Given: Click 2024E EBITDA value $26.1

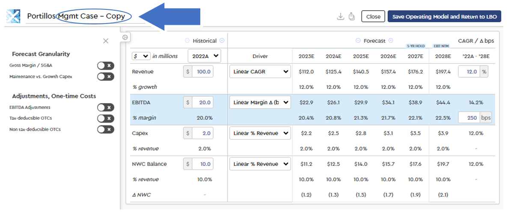Looking at the screenshot, I should pyautogui.click(x=333, y=102).
